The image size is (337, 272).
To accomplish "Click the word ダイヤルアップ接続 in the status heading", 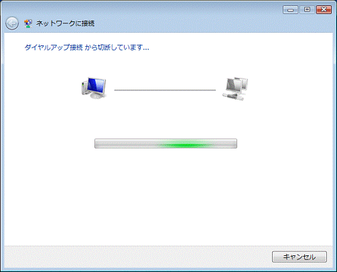I will click(54, 47).
